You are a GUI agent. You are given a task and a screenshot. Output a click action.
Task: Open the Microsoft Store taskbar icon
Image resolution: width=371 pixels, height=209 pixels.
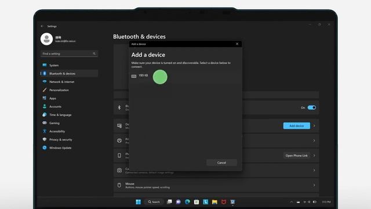tap(197, 202)
